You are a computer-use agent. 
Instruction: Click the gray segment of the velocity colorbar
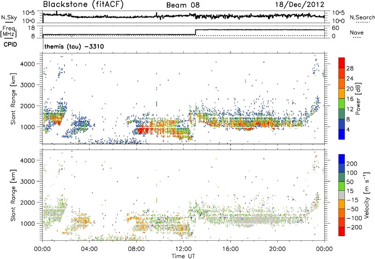coord(342,195)
